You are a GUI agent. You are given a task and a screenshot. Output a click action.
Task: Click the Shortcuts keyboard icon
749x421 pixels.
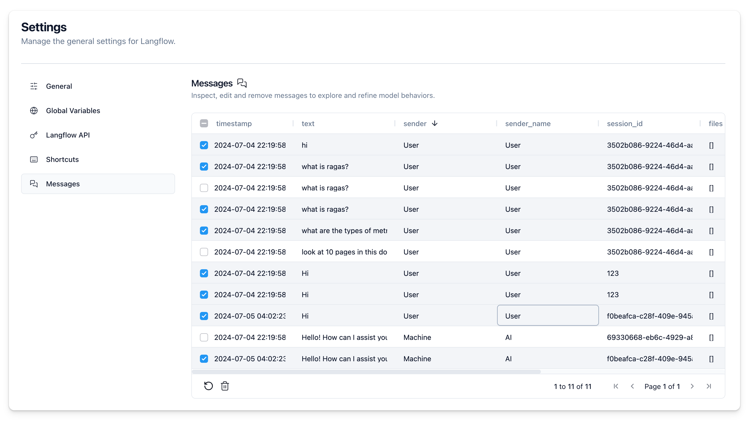34,159
